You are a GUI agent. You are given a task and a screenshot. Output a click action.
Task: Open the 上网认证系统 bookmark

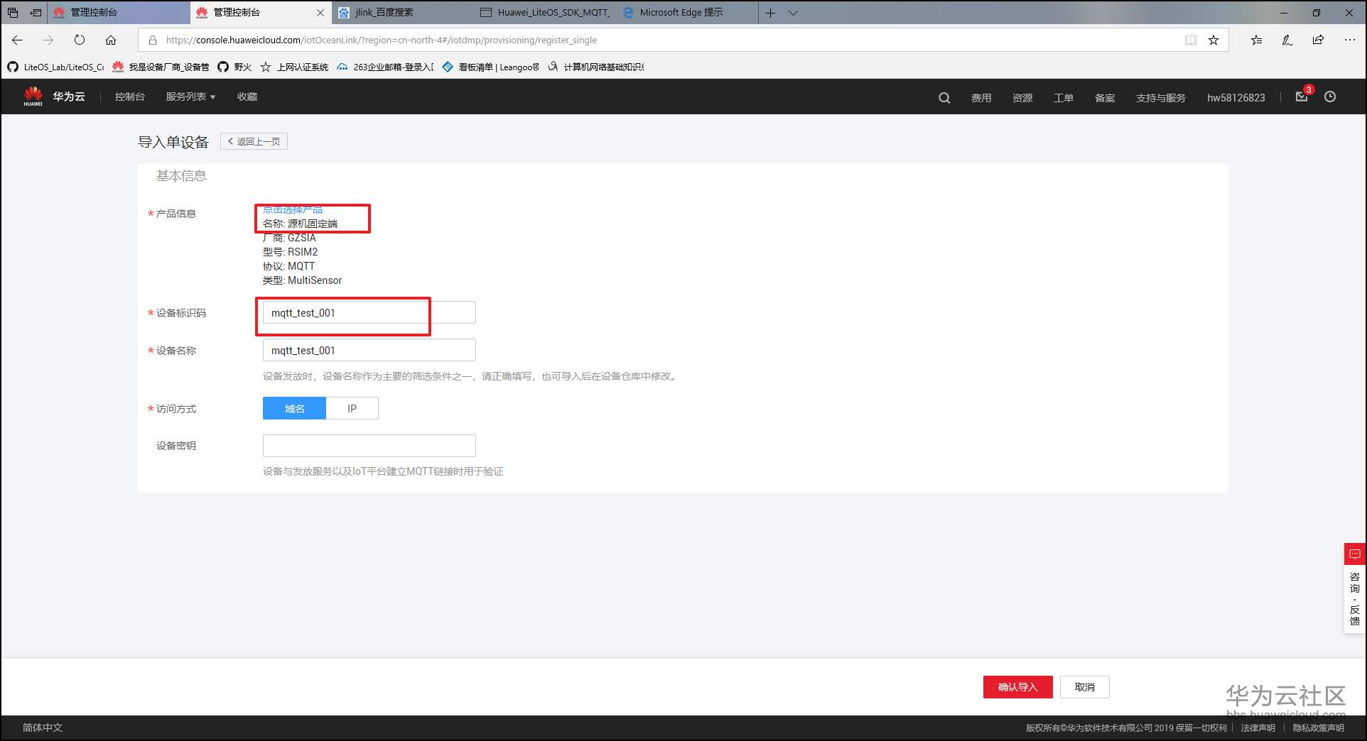pos(294,67)
